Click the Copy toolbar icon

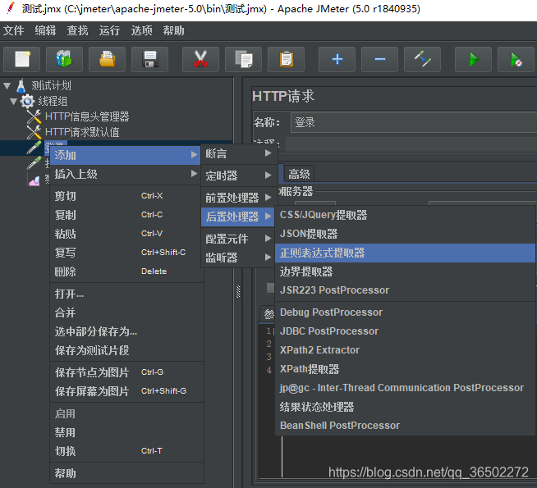(244, 60)
